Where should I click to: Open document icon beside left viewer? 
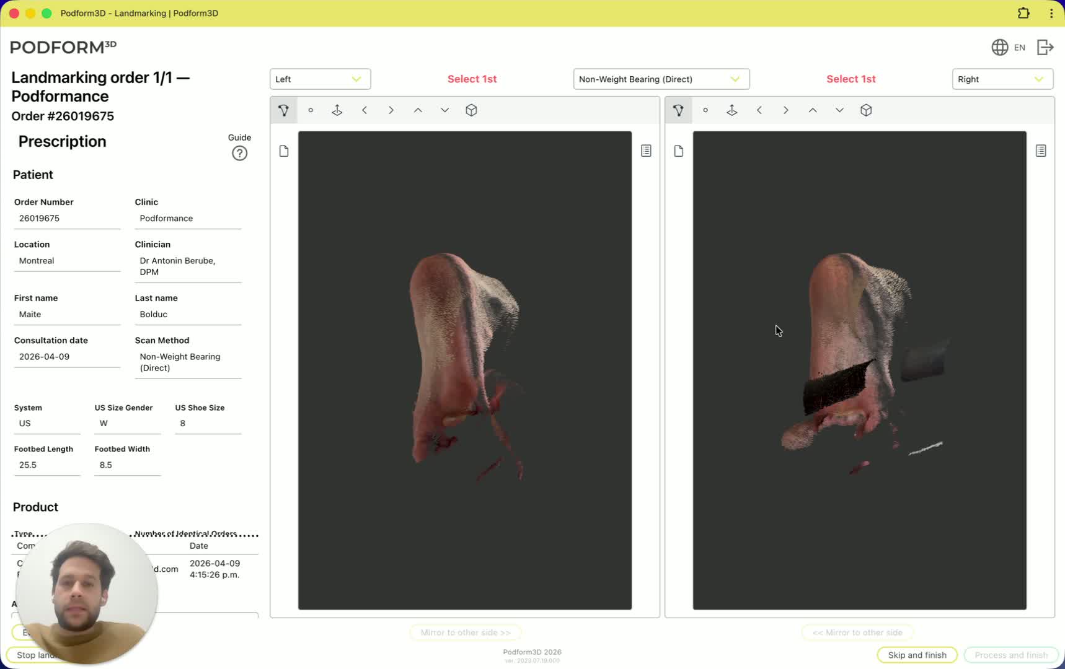[x=284, y=151]
